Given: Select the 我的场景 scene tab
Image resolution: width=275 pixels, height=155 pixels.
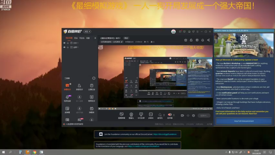Looking at the screenshot, I should 69,38.
